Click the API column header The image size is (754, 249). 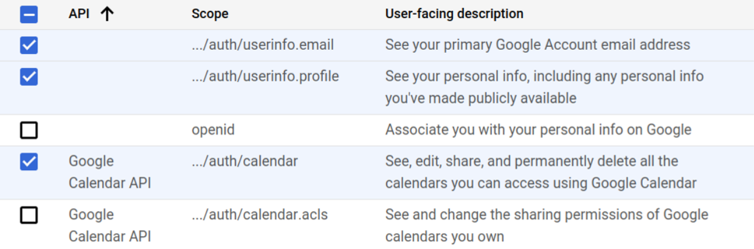click(78, 14)
